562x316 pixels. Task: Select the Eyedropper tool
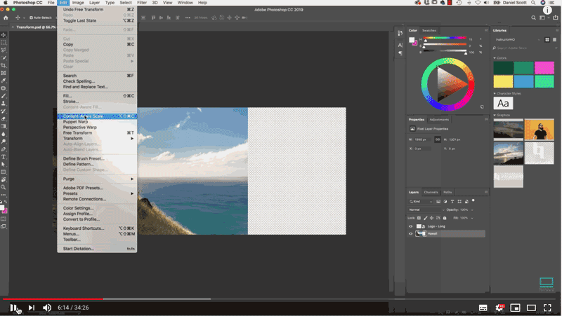click(4, 81)
